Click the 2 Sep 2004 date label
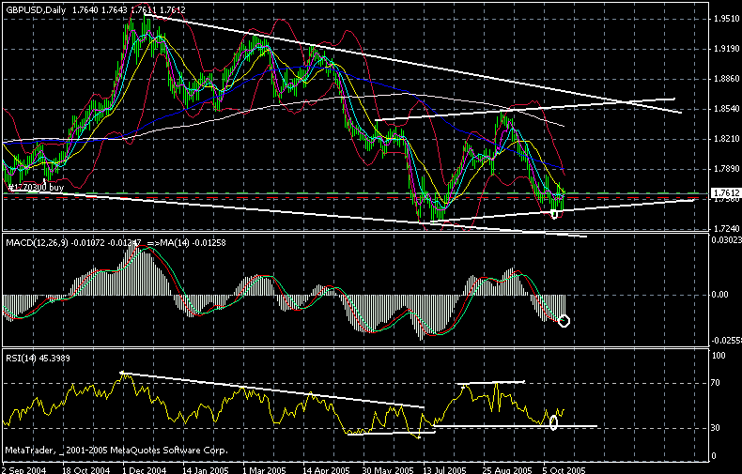Image resolution: width=742 pixels, height=474 pixels. [25, 469]
